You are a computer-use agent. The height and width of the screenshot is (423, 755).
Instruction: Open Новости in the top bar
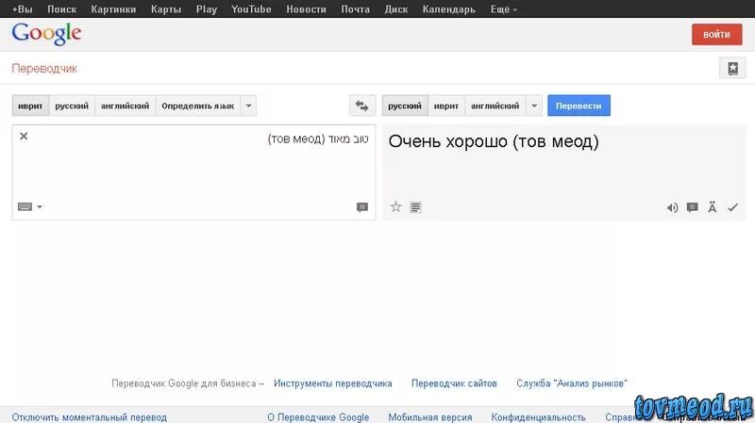pyautogui.click(x=306, y=9)
